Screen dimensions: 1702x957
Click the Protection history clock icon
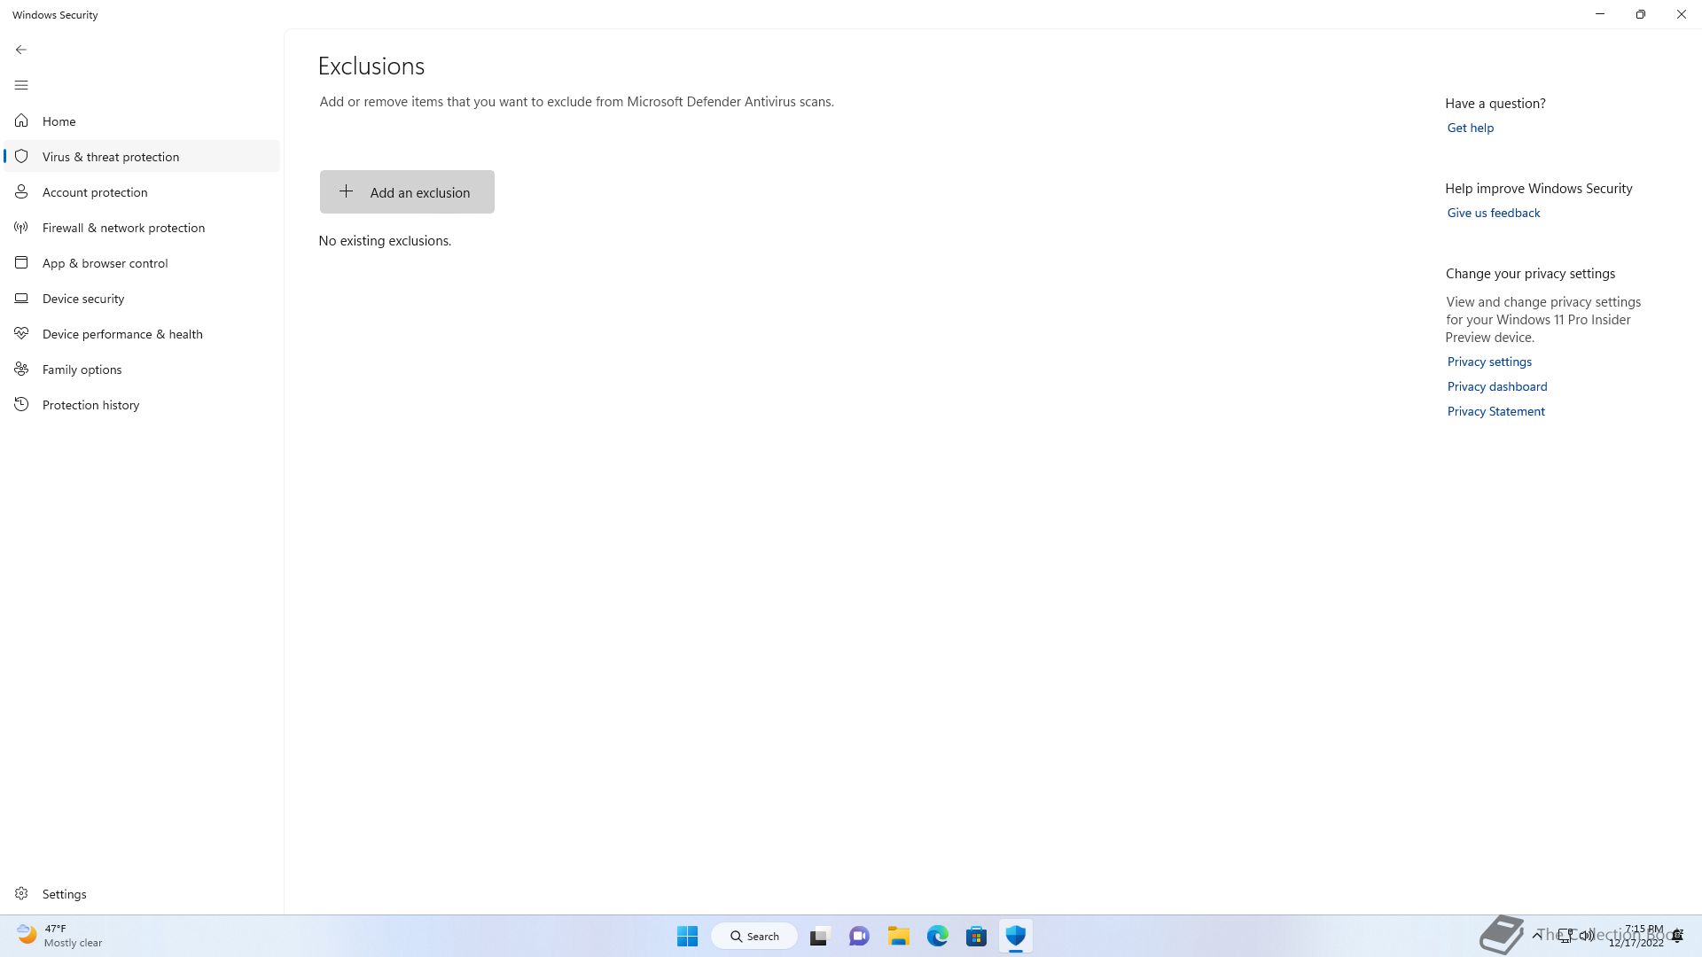tap(21, 404)
